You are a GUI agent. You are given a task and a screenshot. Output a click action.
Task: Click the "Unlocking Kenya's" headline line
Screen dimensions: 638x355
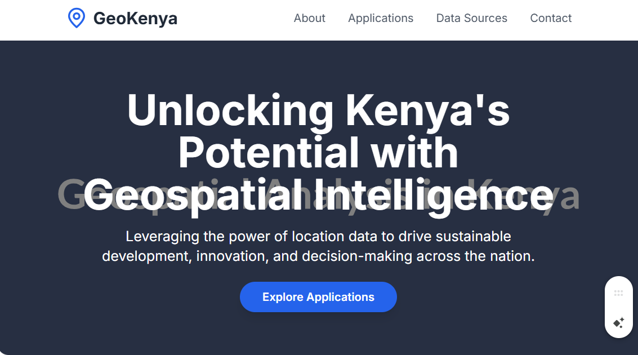point(318,110)
